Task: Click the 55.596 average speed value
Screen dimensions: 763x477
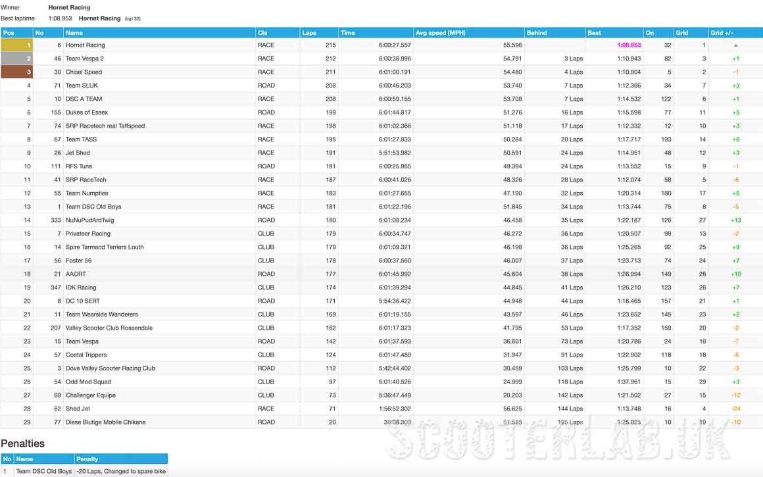Action: tap(512, 45)
